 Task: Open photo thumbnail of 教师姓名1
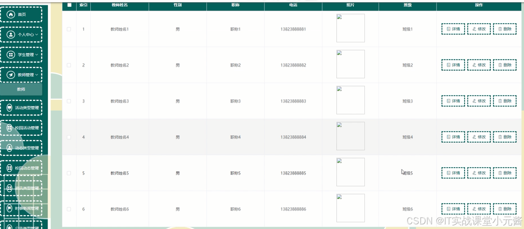click(x=350, y=28)
